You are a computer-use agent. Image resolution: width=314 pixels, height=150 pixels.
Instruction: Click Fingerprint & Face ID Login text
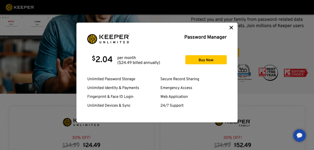(x=110, y=97)
